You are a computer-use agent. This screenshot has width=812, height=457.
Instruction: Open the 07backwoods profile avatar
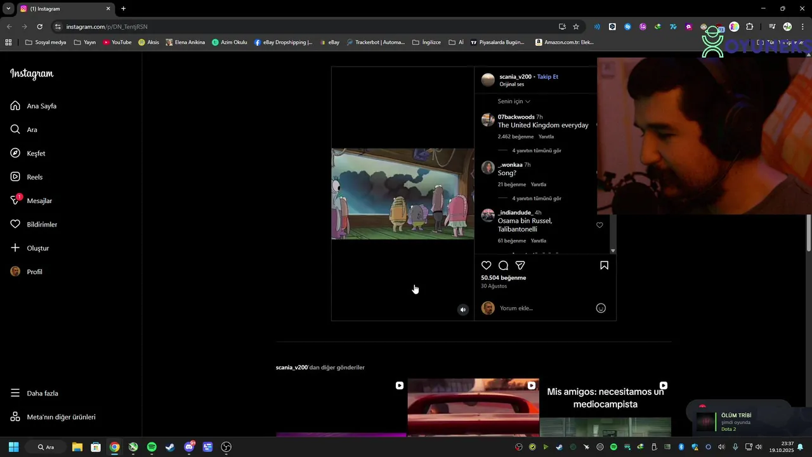[x=488, y=120]
